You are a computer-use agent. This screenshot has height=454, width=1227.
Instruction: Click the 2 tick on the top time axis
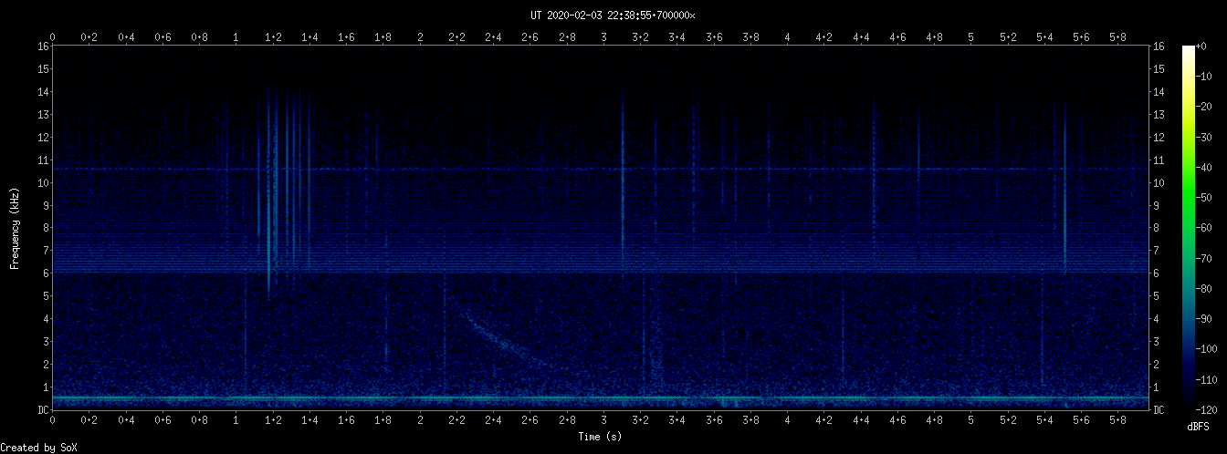coord(420,36)
